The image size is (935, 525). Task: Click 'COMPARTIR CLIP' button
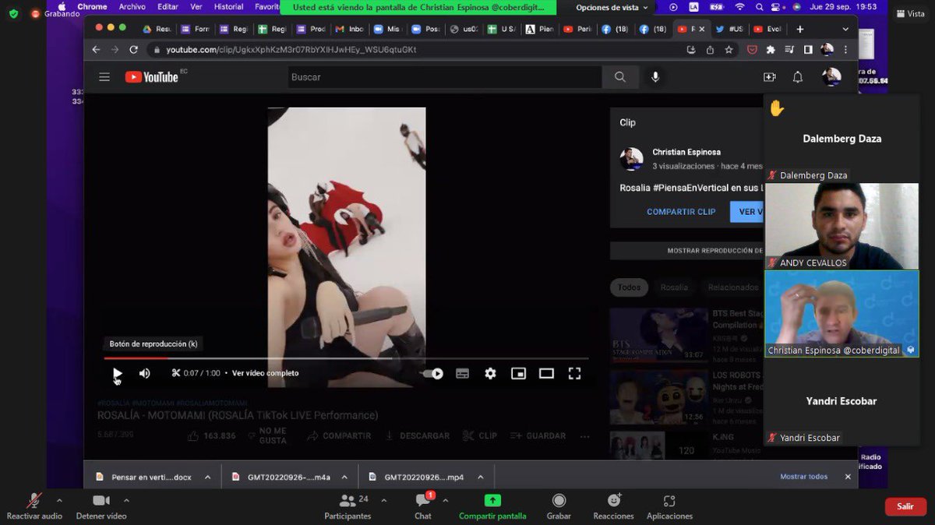click(x=681, y=212)
